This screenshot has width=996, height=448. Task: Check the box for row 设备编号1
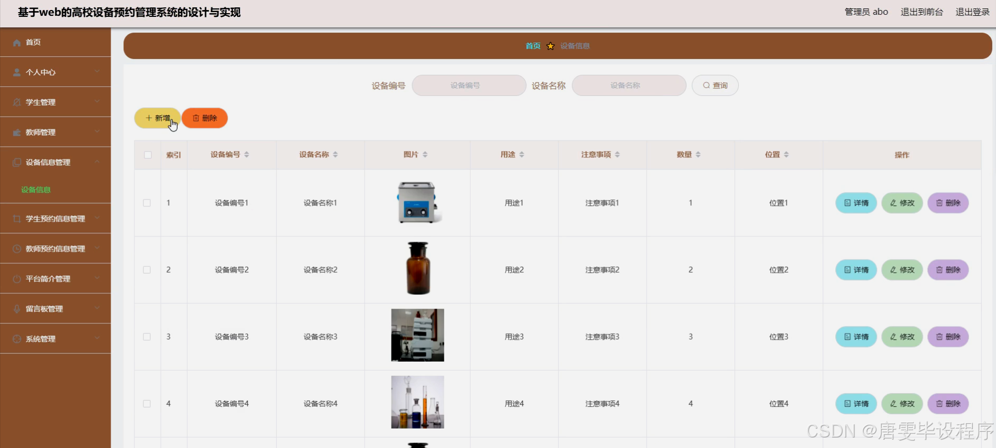tap(147, 203)
